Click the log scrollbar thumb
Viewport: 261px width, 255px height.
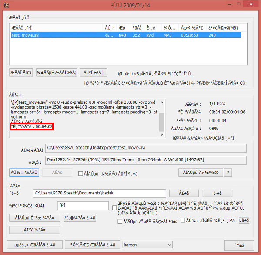coord(162,122)
